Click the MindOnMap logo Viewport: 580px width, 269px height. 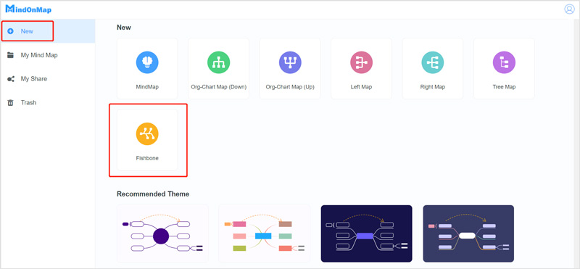click(28, 9)
